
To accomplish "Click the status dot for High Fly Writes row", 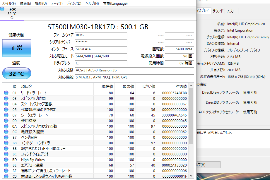I will [6, 160].
